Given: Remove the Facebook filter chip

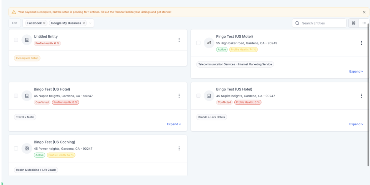Looking at the screenshot, I should [x=44, y=23].
